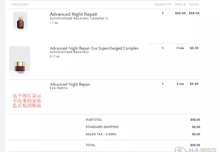This screenshot has height=152, width=220.
Task: Click the QUANTITY column header
Action: pos(163,4)
